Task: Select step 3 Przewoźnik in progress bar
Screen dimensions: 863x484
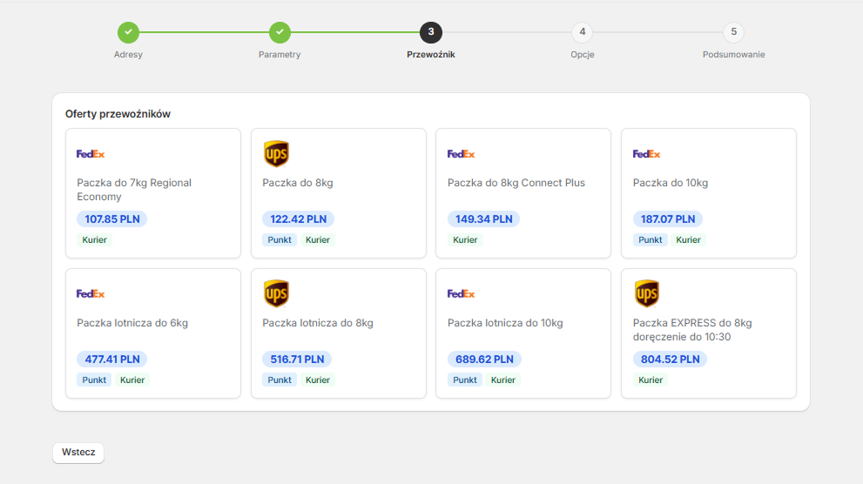Action: [431, 32]
